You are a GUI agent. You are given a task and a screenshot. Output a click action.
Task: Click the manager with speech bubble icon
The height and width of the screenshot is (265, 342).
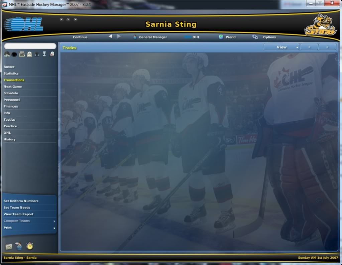point(19,246)
